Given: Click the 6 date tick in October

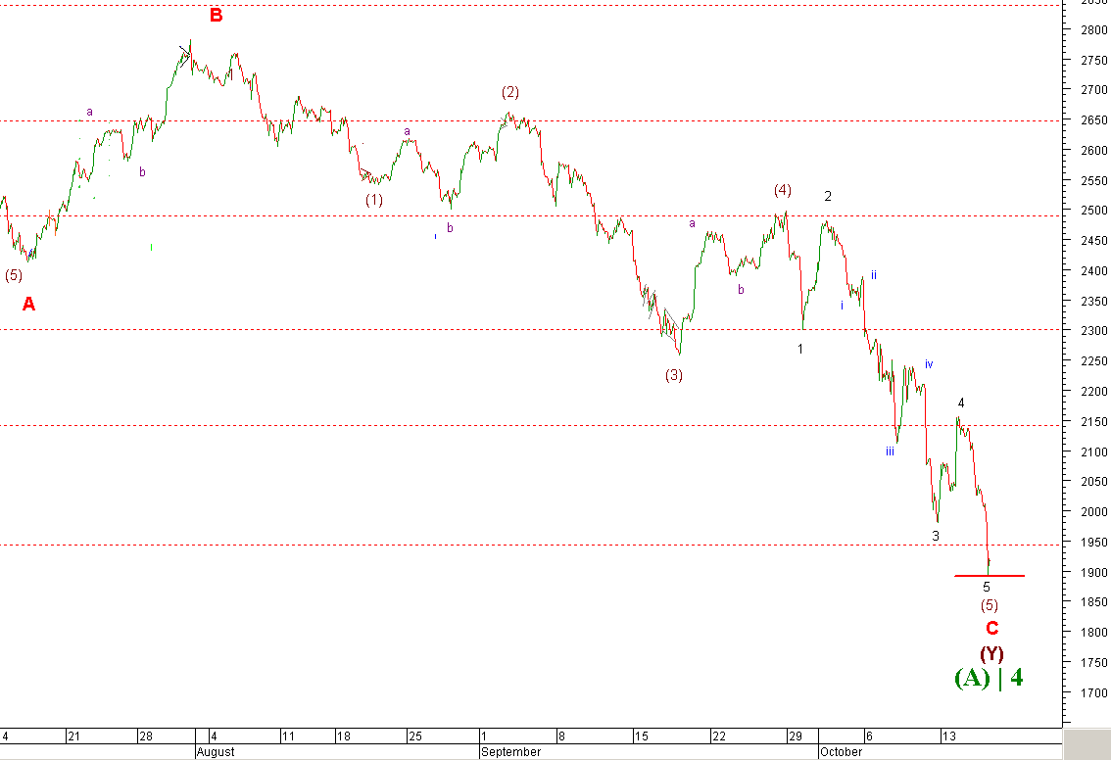Looking at the screenshot, I should click(x=869, y=736).
